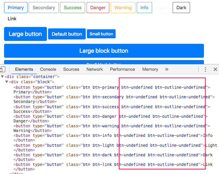Viewport: 219px width, 174px height.
Task: Switch to the Console tab
Action: click(48, 69)
